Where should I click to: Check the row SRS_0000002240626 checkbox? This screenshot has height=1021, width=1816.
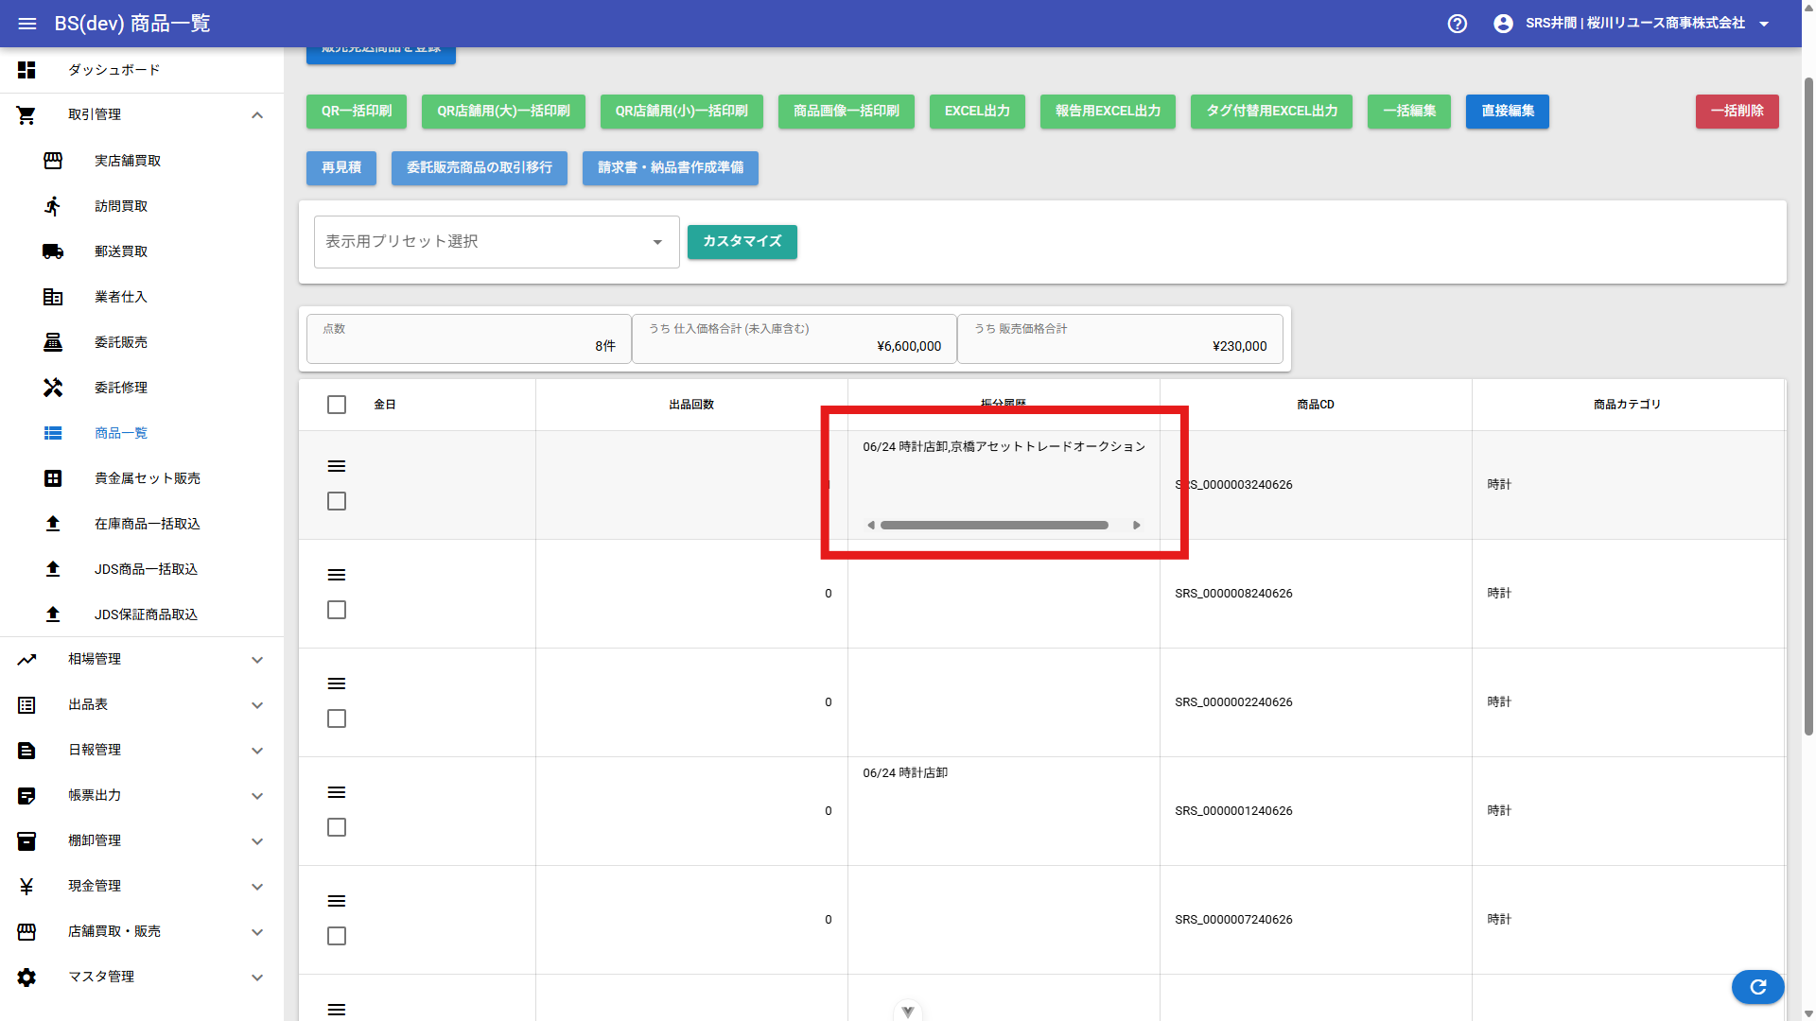337,718
